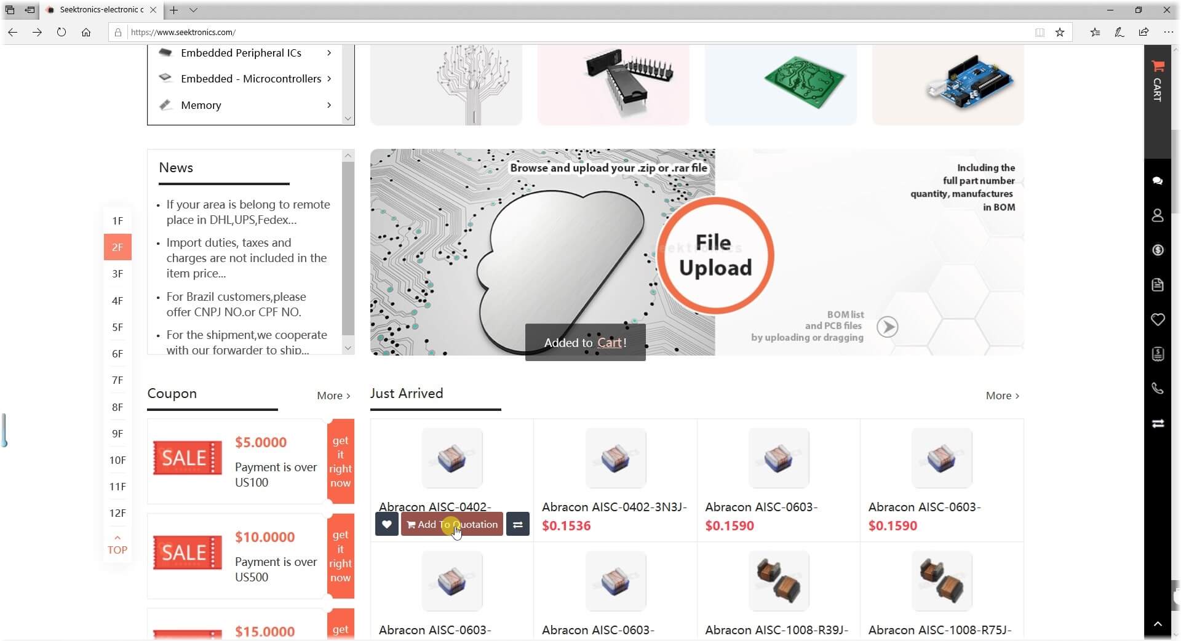Screen dimensions: 1181x641
Task: Jump to the 5F floor section
Action: 117,327
